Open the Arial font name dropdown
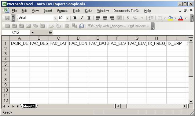The image size is (195, 116). (x=55, y=18)
